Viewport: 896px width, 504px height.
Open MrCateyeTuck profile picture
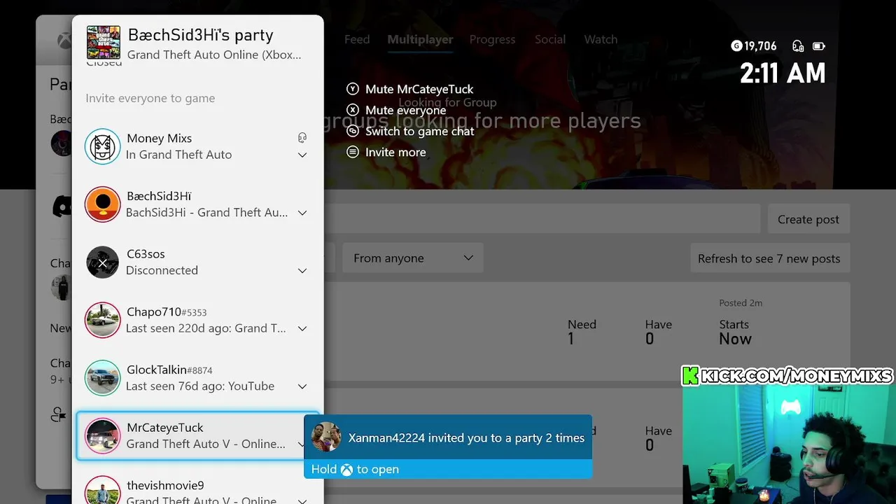(x=102, y=435)
